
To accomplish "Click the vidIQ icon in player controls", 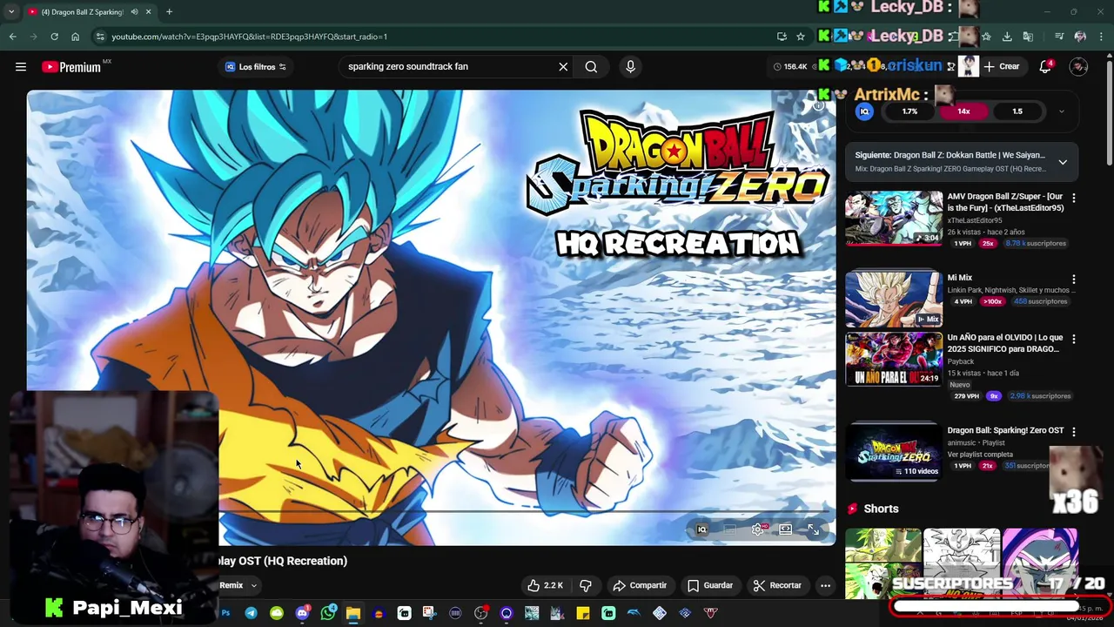I will pos(701,529).
